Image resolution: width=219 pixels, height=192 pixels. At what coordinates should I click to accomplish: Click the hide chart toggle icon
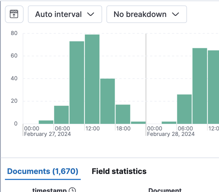[14, 14]
